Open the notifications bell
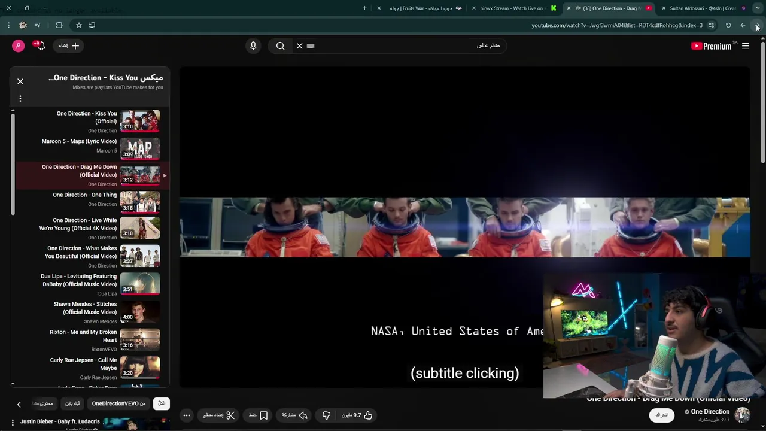Image resolution: width=766 pixels, height=431 pixels. 40,46
